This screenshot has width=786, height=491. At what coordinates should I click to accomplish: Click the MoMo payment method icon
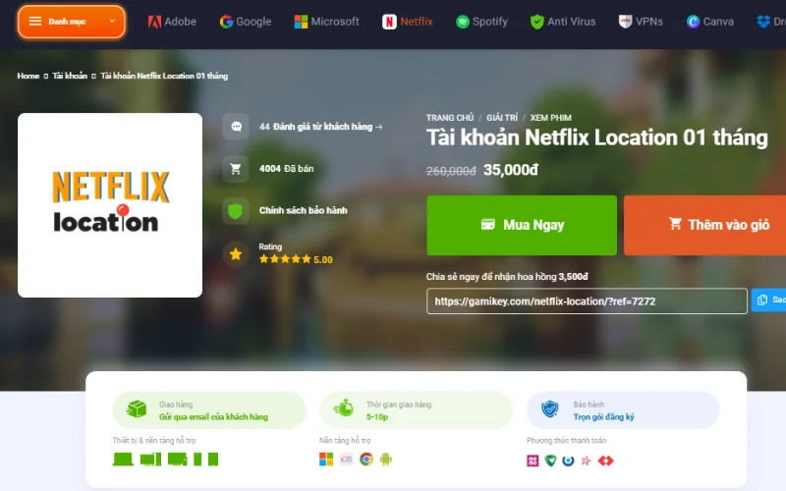533,461
